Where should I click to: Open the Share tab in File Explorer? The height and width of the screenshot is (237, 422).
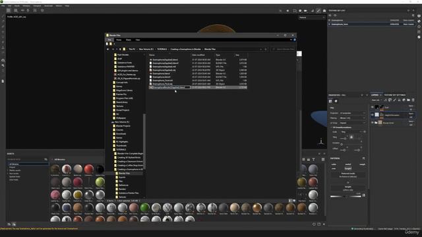pyautogui.click(x=129, y=39)
